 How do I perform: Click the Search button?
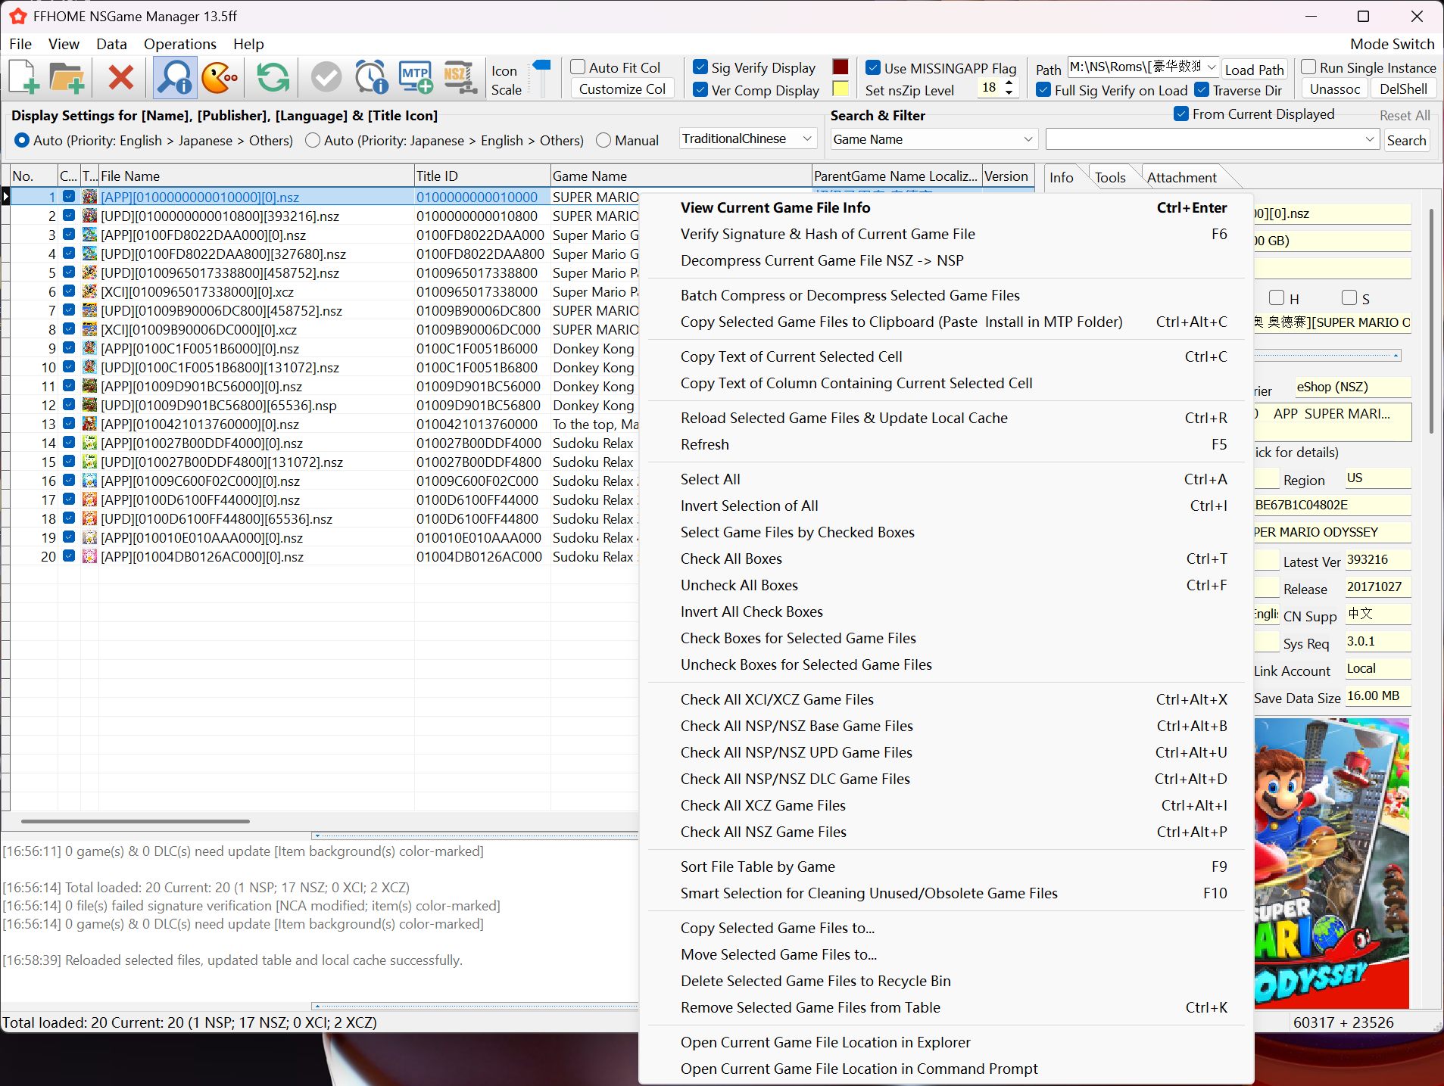1406,140
